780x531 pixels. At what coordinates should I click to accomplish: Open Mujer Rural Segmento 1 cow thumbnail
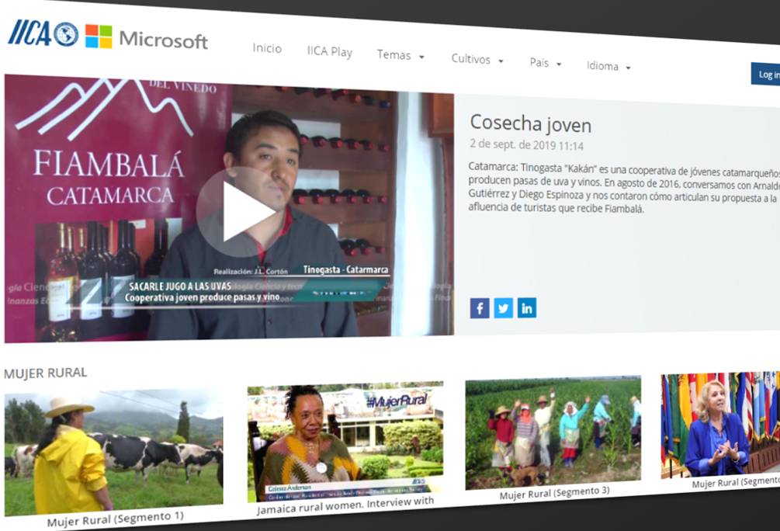point(113,453)
